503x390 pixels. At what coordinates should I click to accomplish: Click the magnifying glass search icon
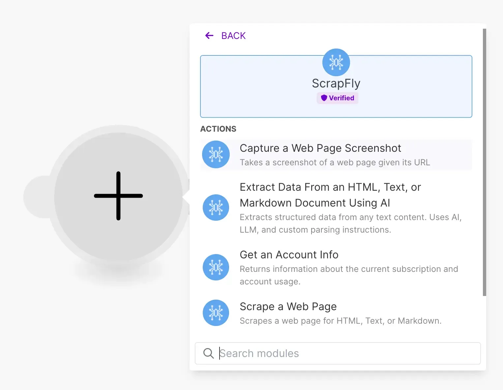208,353
